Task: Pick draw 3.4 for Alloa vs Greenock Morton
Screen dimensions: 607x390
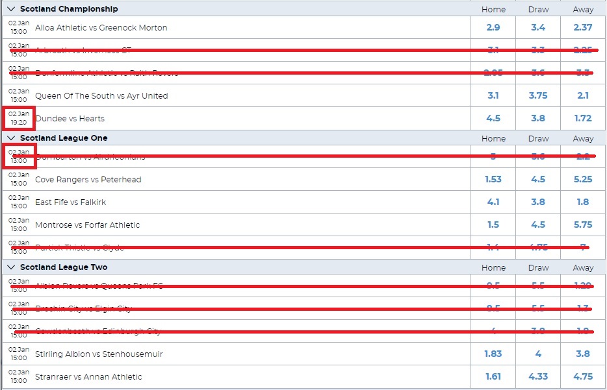Action: [x=538, y=27]
